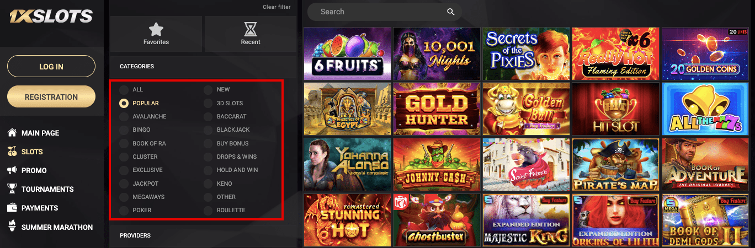Click the Tournaments trophy icon
755x248 pixels.
point(12,189)
